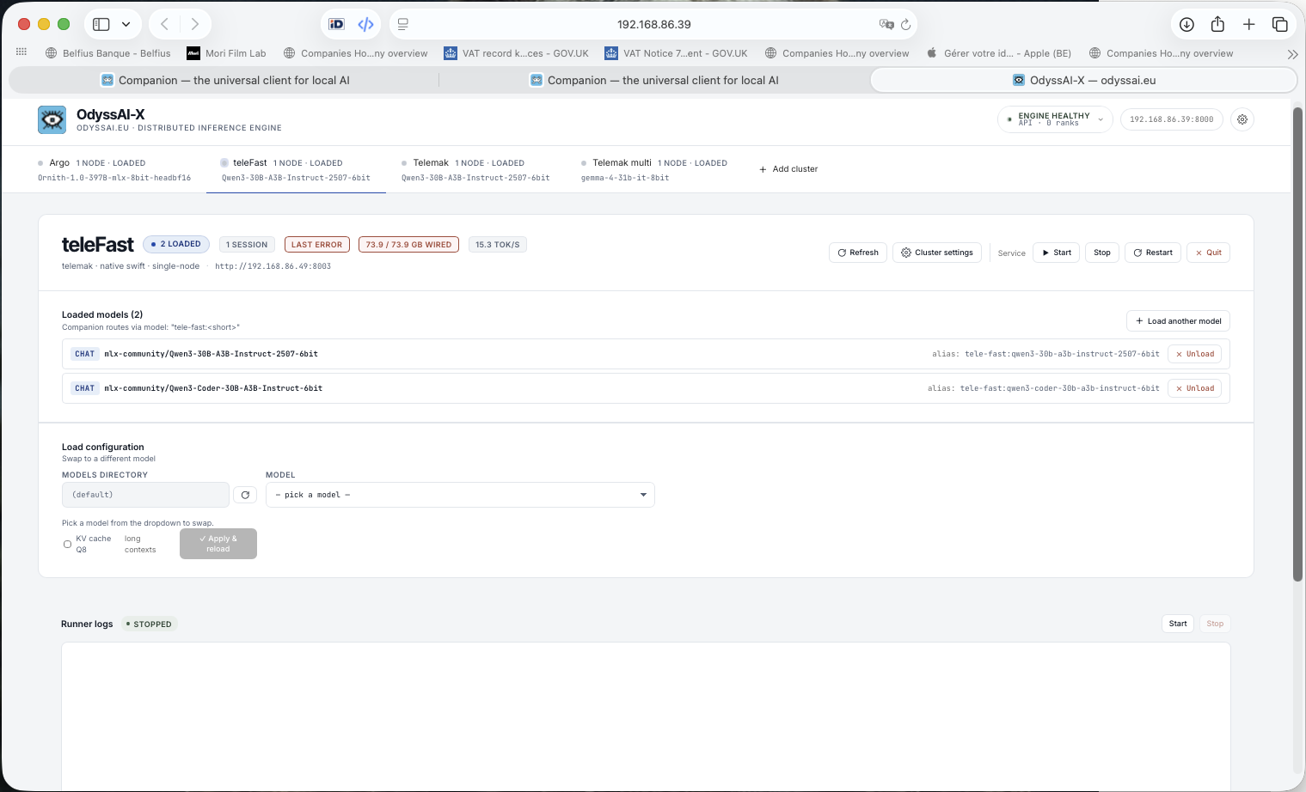The image size is (1306, 792).
Task: Open the engine settings gear
Action: (x=1242, y=119)
